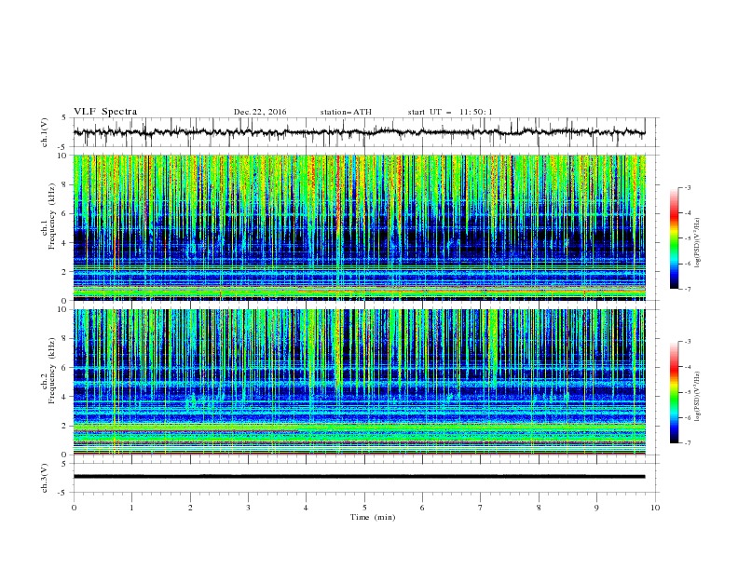Screen dimensions: 738x570
Task: Select the 'start UT = 11:50: 1' text
Action: coord(450,112)
